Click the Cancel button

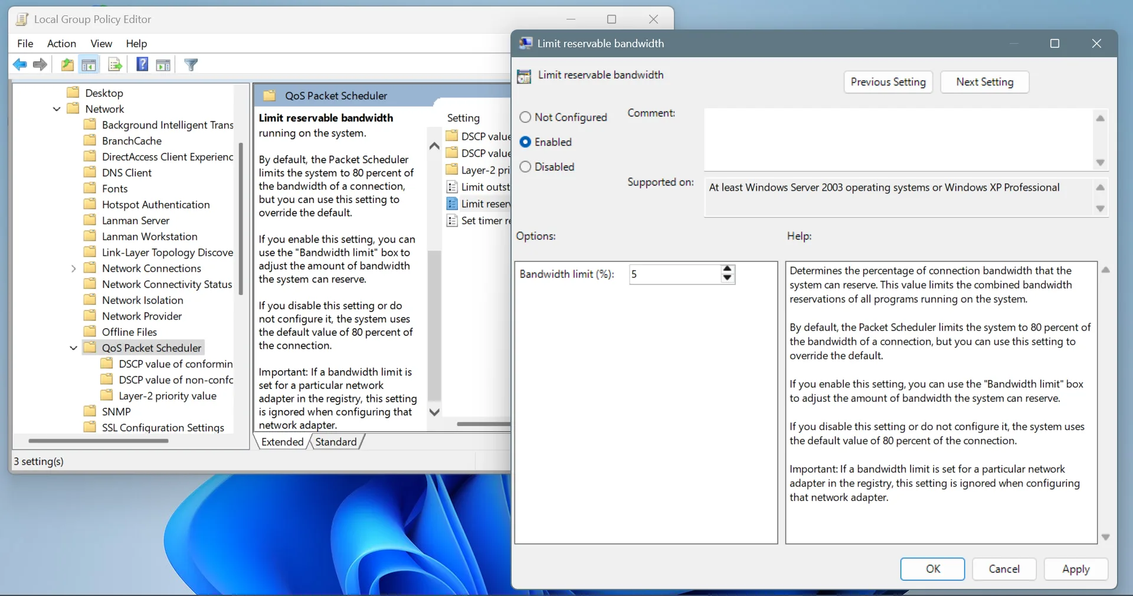pos(1004,569)
